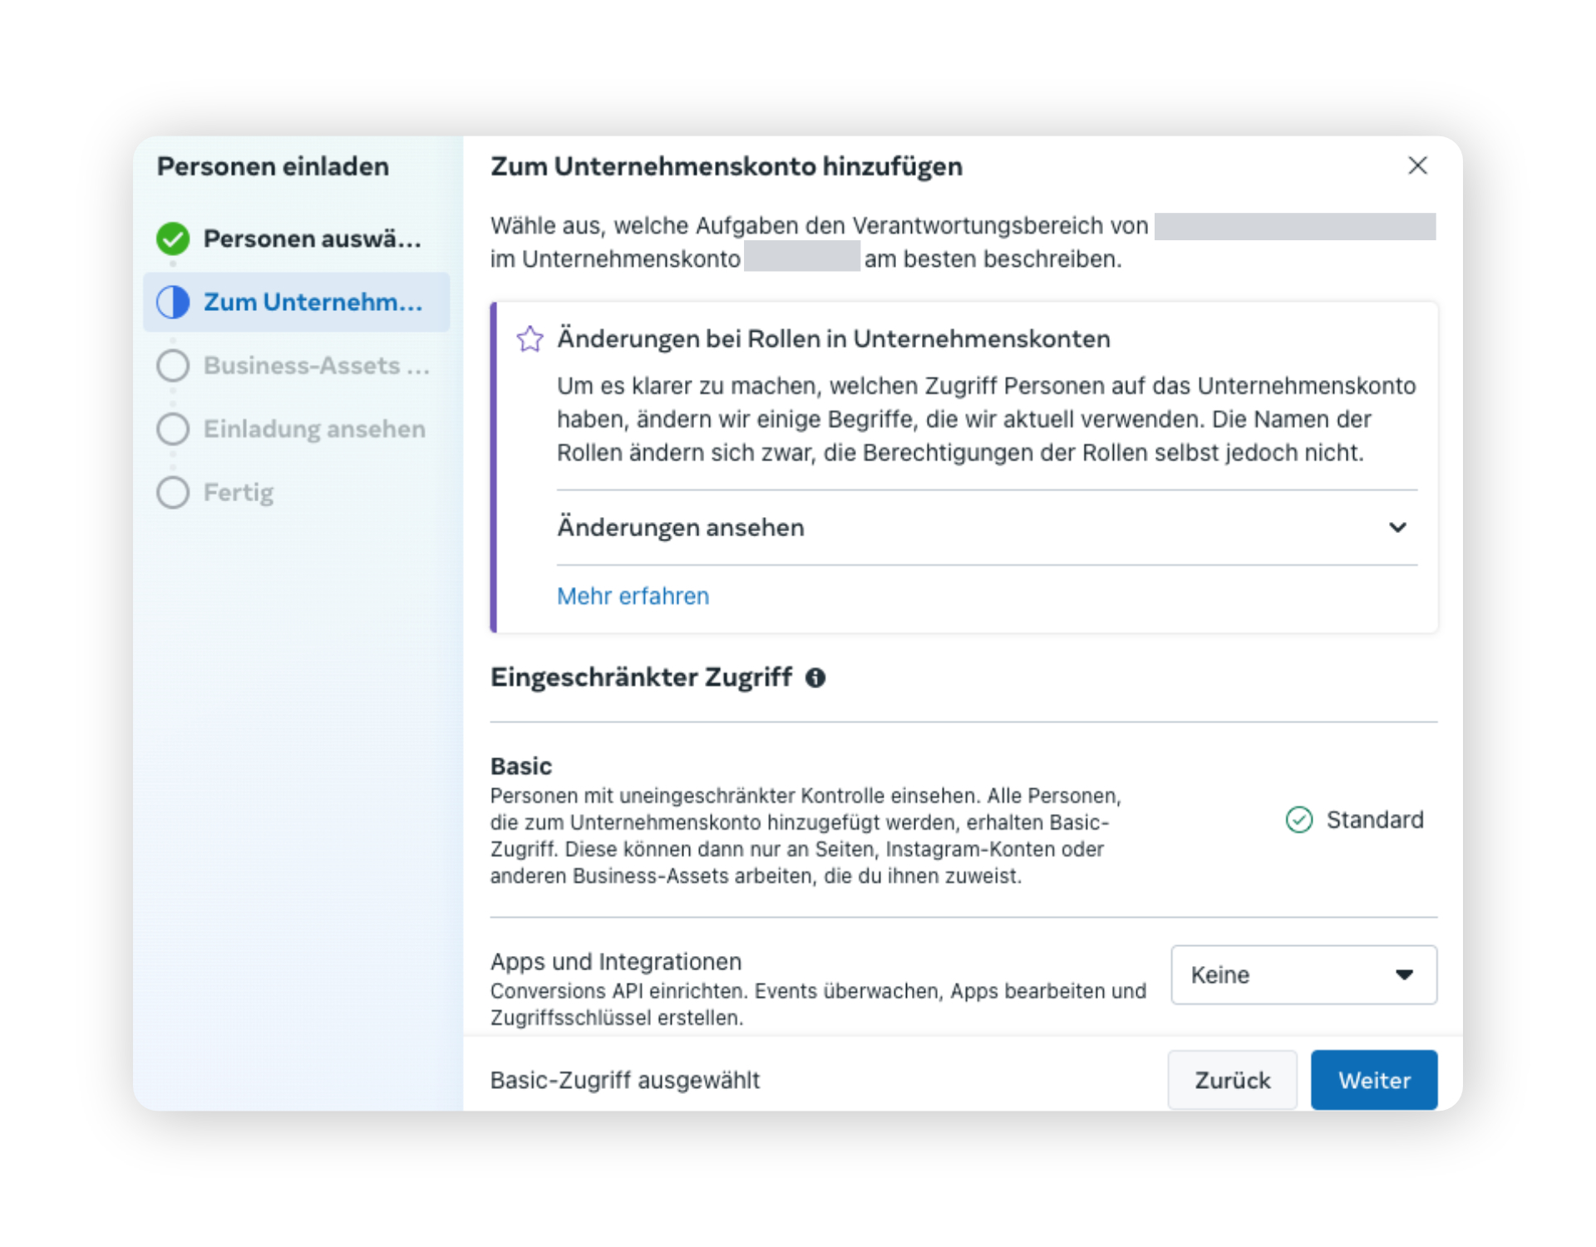Image resolution: width=1596 pixels, height=1247 pixels.
Task: Click the green checkmark icon beside Personen auswählen
Action: (x=173, y=239)
